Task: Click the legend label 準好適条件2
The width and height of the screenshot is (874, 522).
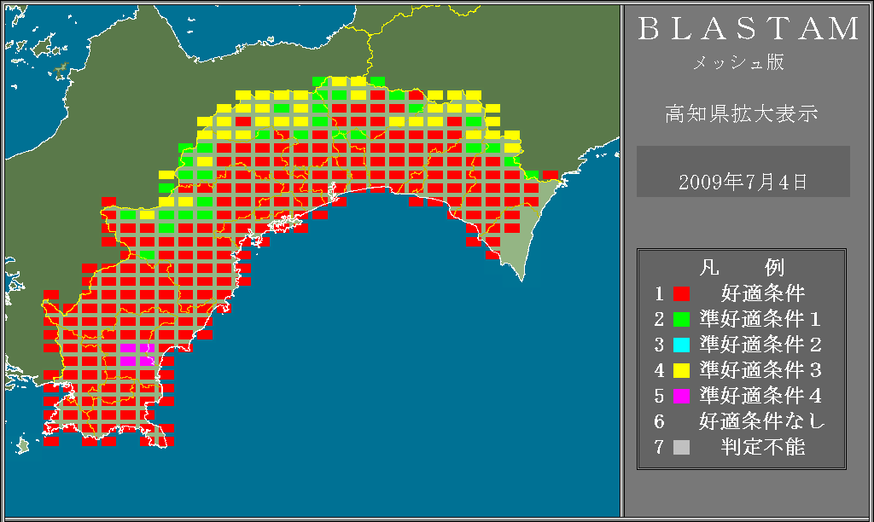Action: (760, 345)
